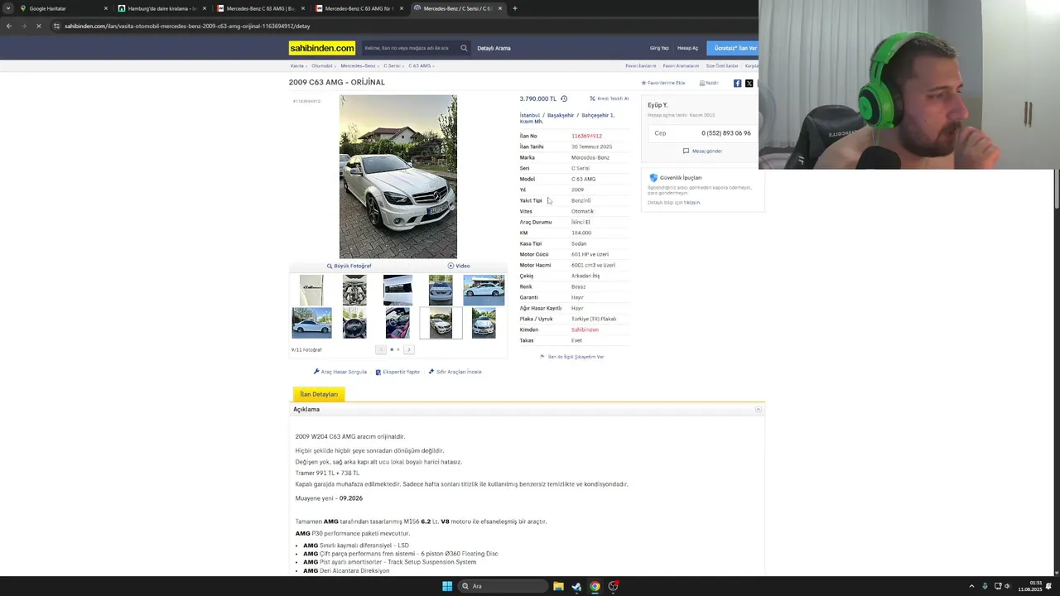Screen dimensions: 1060x596
Task: Go to C Serisi breadcrumb
Action: coord(392,65)
